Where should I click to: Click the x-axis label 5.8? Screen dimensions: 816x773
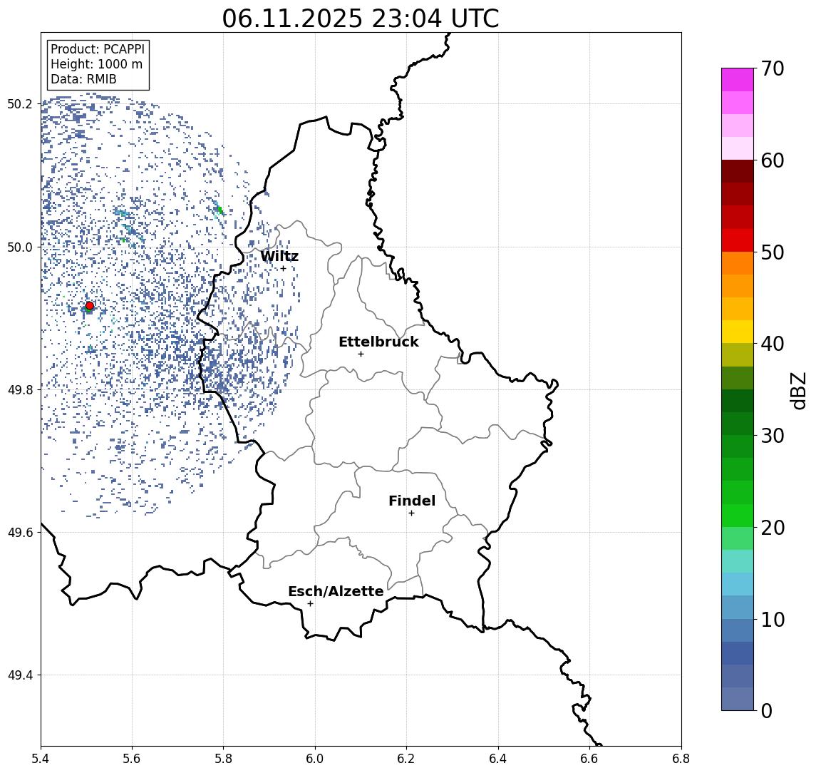click(x=223, y=759)
